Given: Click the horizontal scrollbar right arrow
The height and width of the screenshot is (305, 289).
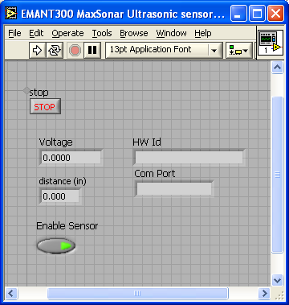Looking at the screenshot, I should [264, 293].
